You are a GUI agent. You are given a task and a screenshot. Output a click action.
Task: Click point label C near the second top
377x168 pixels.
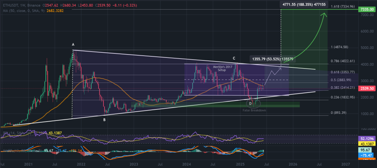point(233,58)
